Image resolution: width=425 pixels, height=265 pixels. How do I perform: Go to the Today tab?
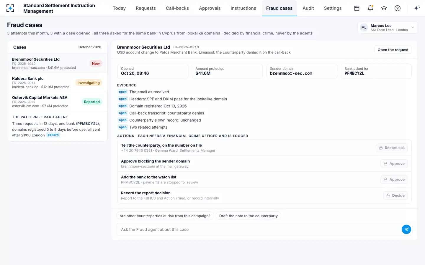(x=119, y=8)
